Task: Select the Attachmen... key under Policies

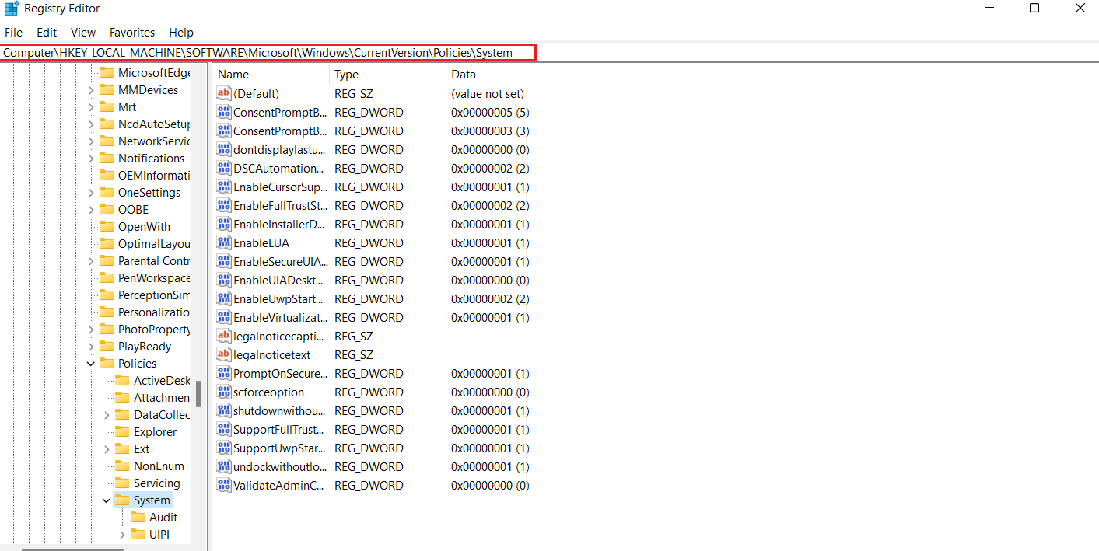Action: coord(162,398)
